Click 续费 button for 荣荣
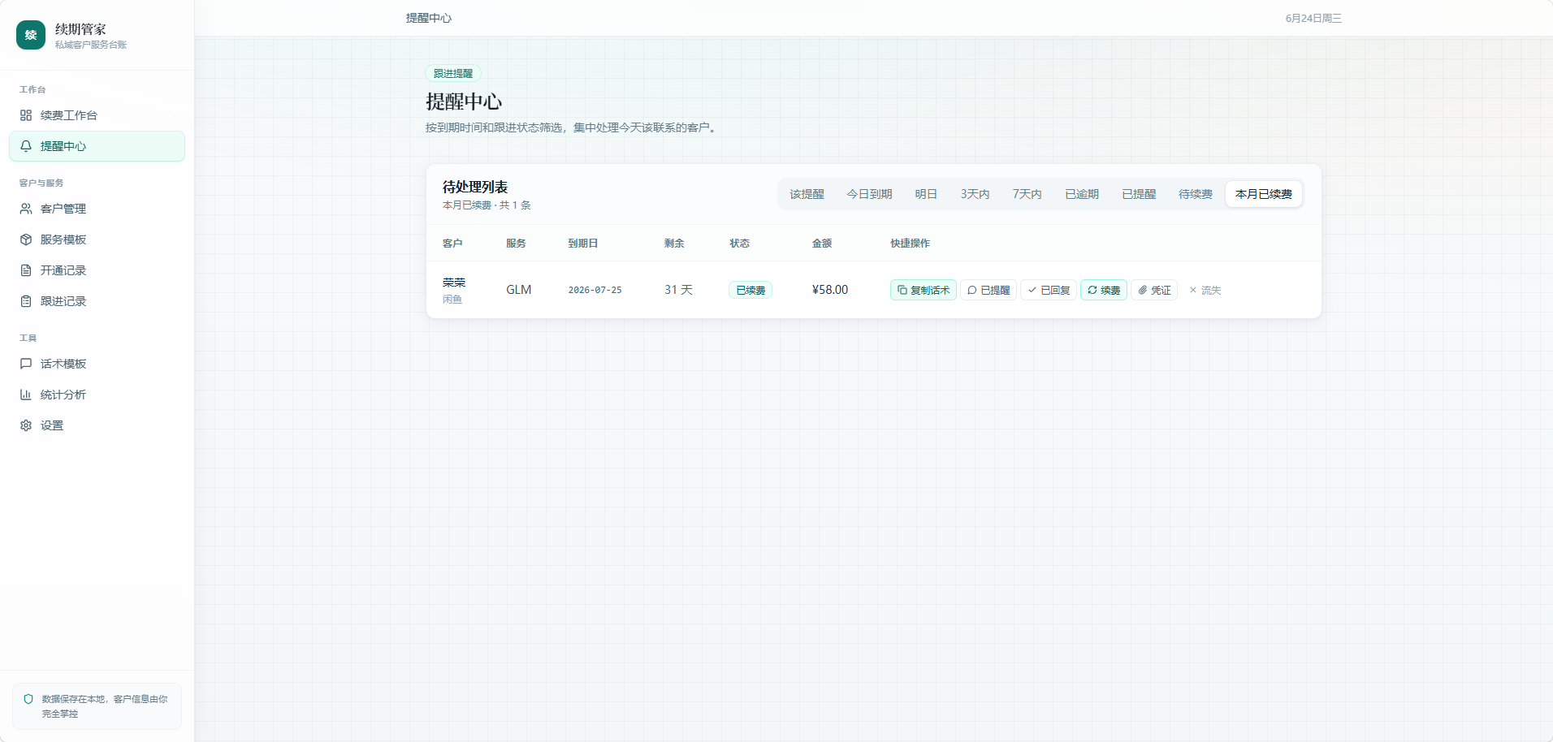The height and width of the screenshot is (742, 1553). point(1104,290)
